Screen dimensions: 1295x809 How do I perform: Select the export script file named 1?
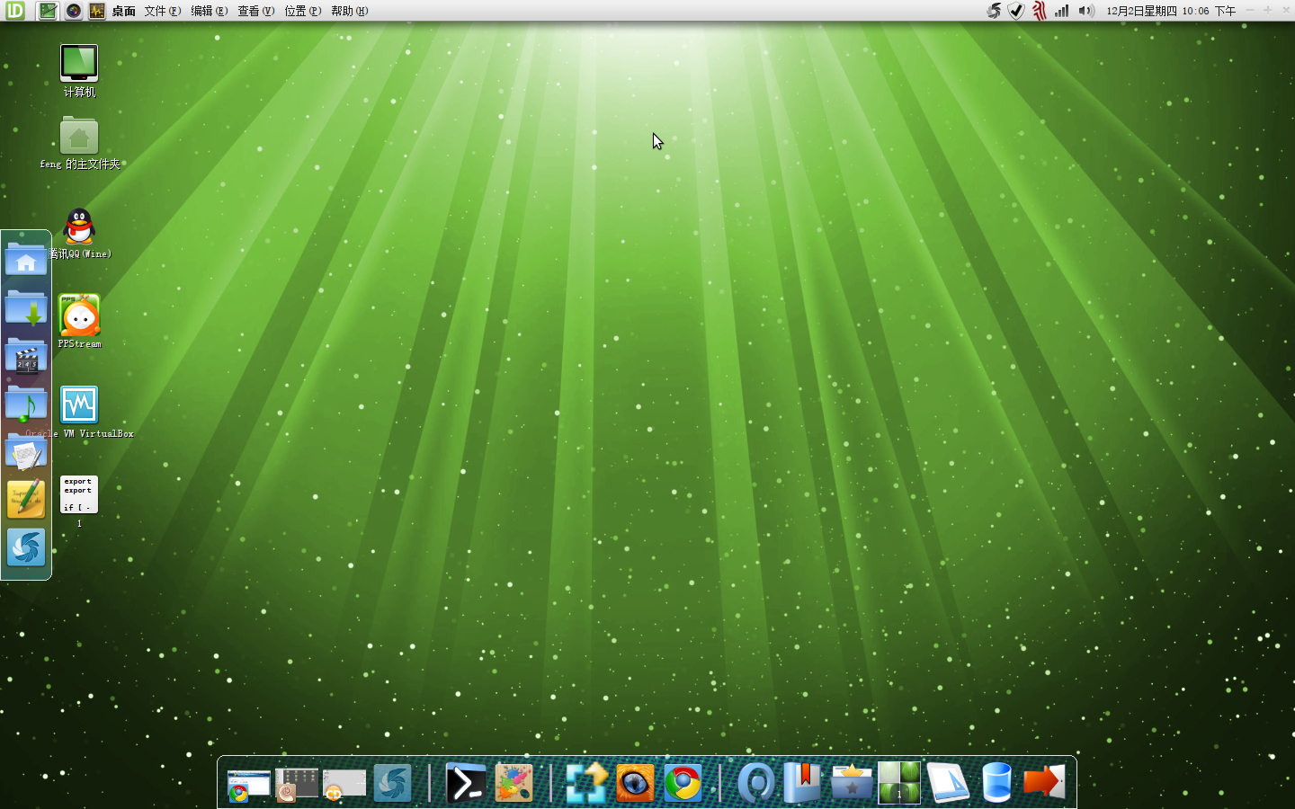pos(79,502)
